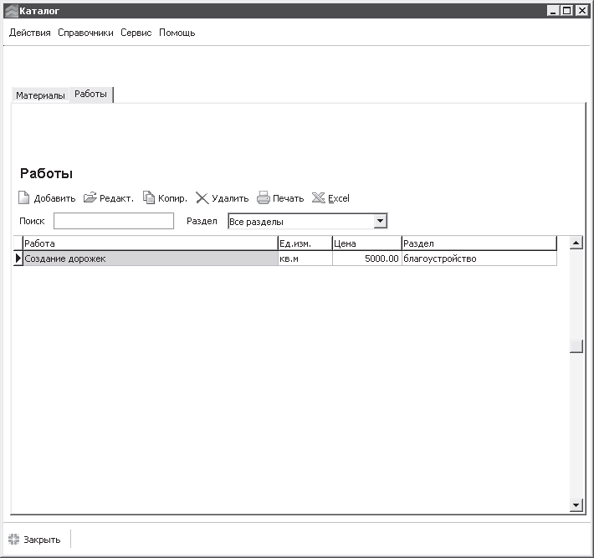Click the Удалить cross icon
The width and height of the screenshot is (594, 558).
point(202,197)
